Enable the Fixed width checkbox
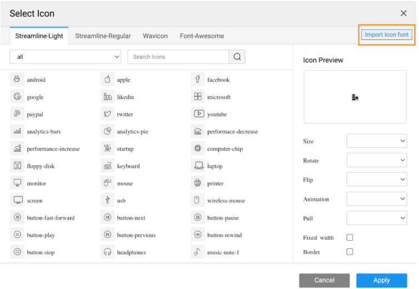 [x=350, y=237]
